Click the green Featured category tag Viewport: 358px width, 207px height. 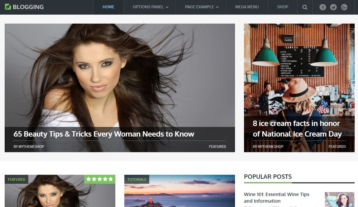point(16,179)
